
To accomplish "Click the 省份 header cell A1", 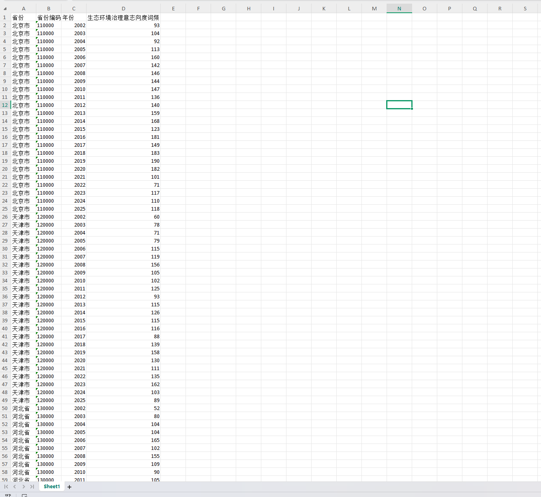I will pos(24,18).
